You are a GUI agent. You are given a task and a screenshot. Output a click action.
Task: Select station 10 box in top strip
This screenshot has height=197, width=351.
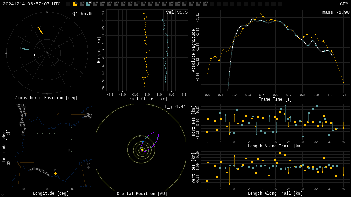click(136, 4)
